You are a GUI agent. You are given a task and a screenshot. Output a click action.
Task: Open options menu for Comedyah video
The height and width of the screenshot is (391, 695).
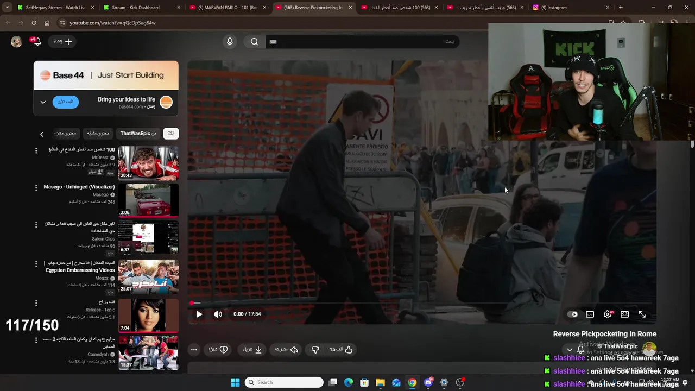click(36, 340)
